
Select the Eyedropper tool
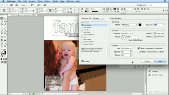point(5,44)
